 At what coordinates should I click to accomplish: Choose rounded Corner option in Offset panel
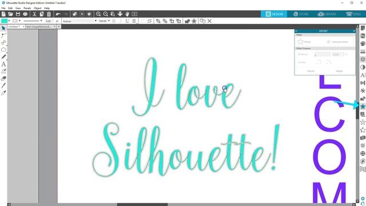tap(328, 62)
